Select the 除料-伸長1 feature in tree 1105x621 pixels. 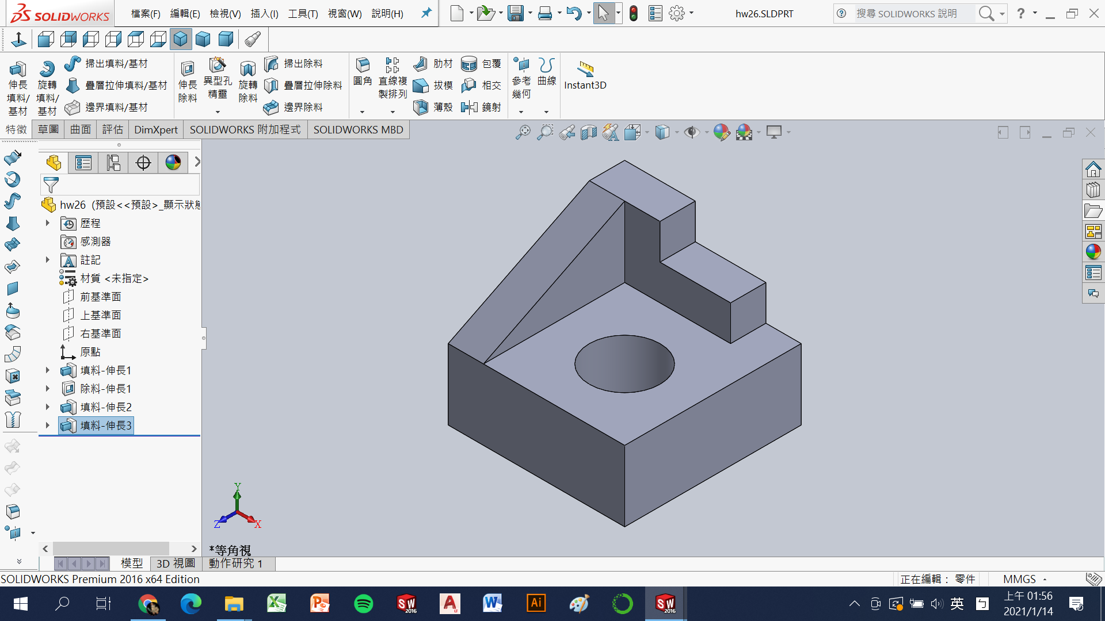click(105, 389)
